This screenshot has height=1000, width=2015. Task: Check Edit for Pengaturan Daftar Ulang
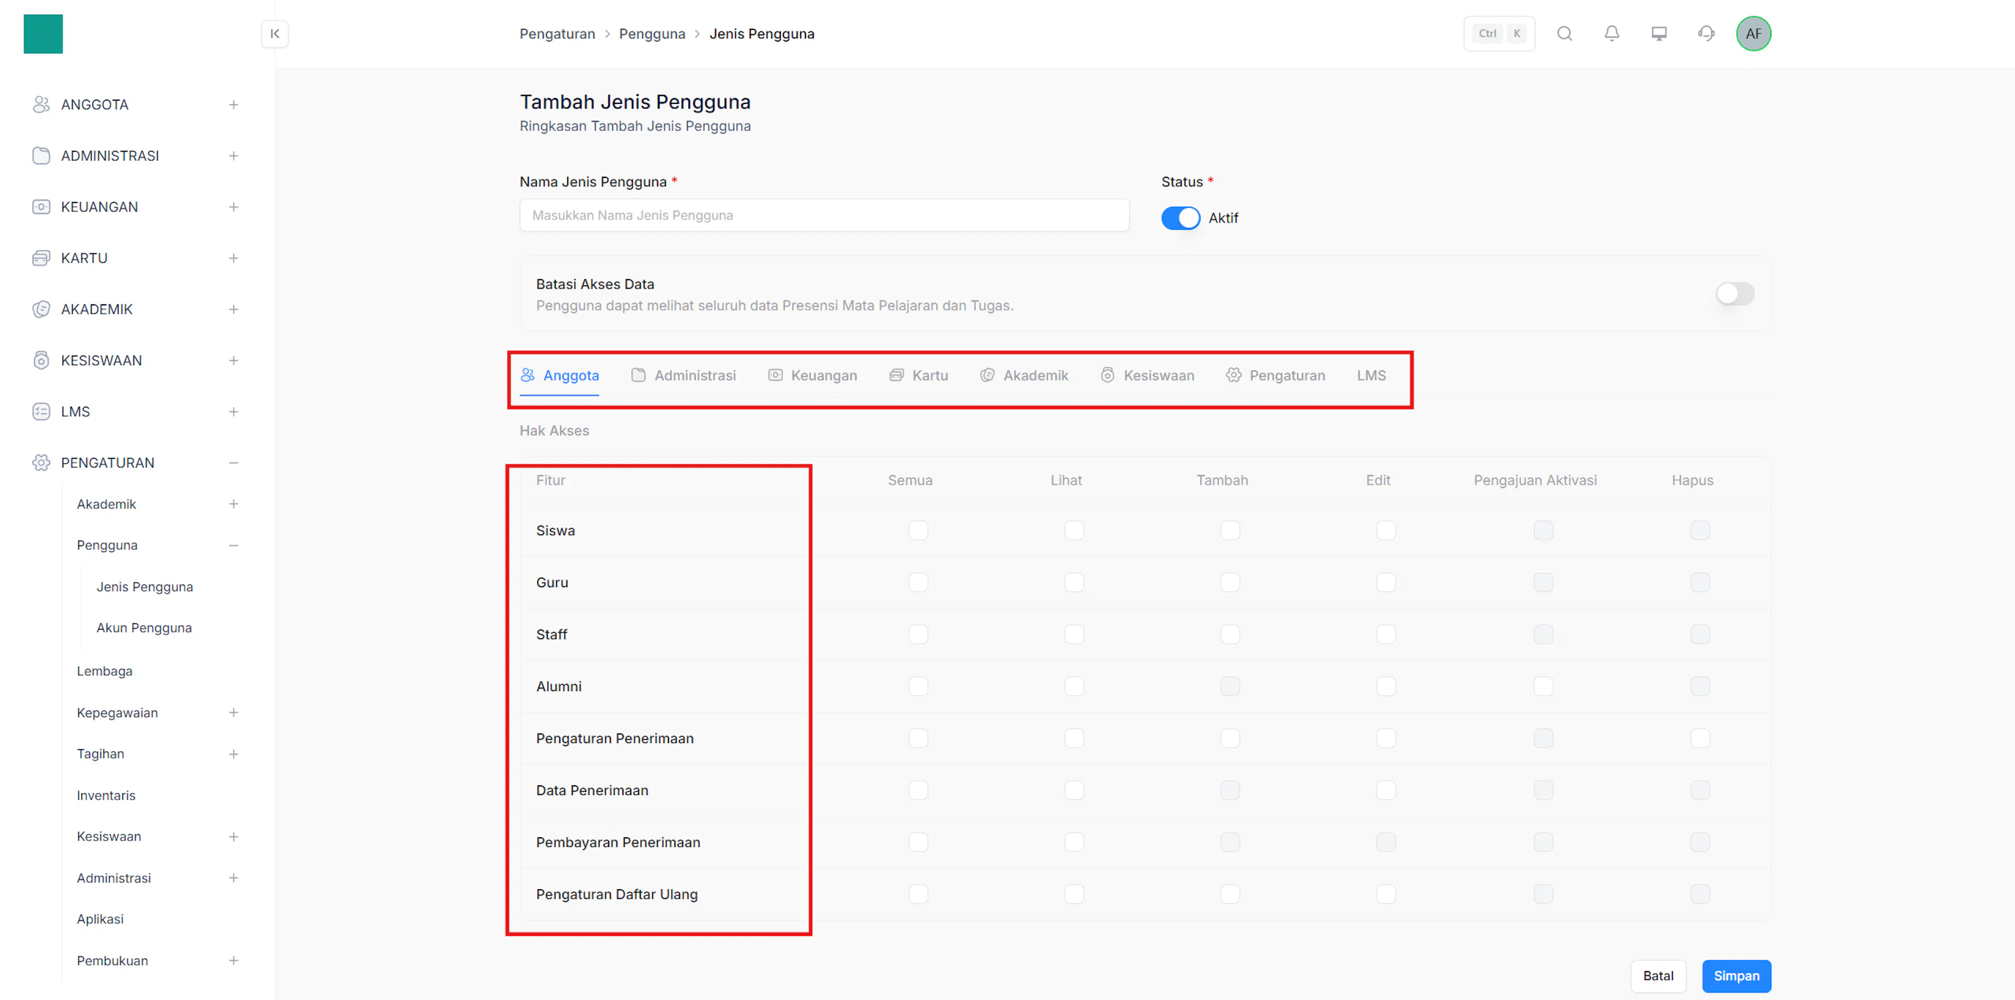click(1386, 893)
